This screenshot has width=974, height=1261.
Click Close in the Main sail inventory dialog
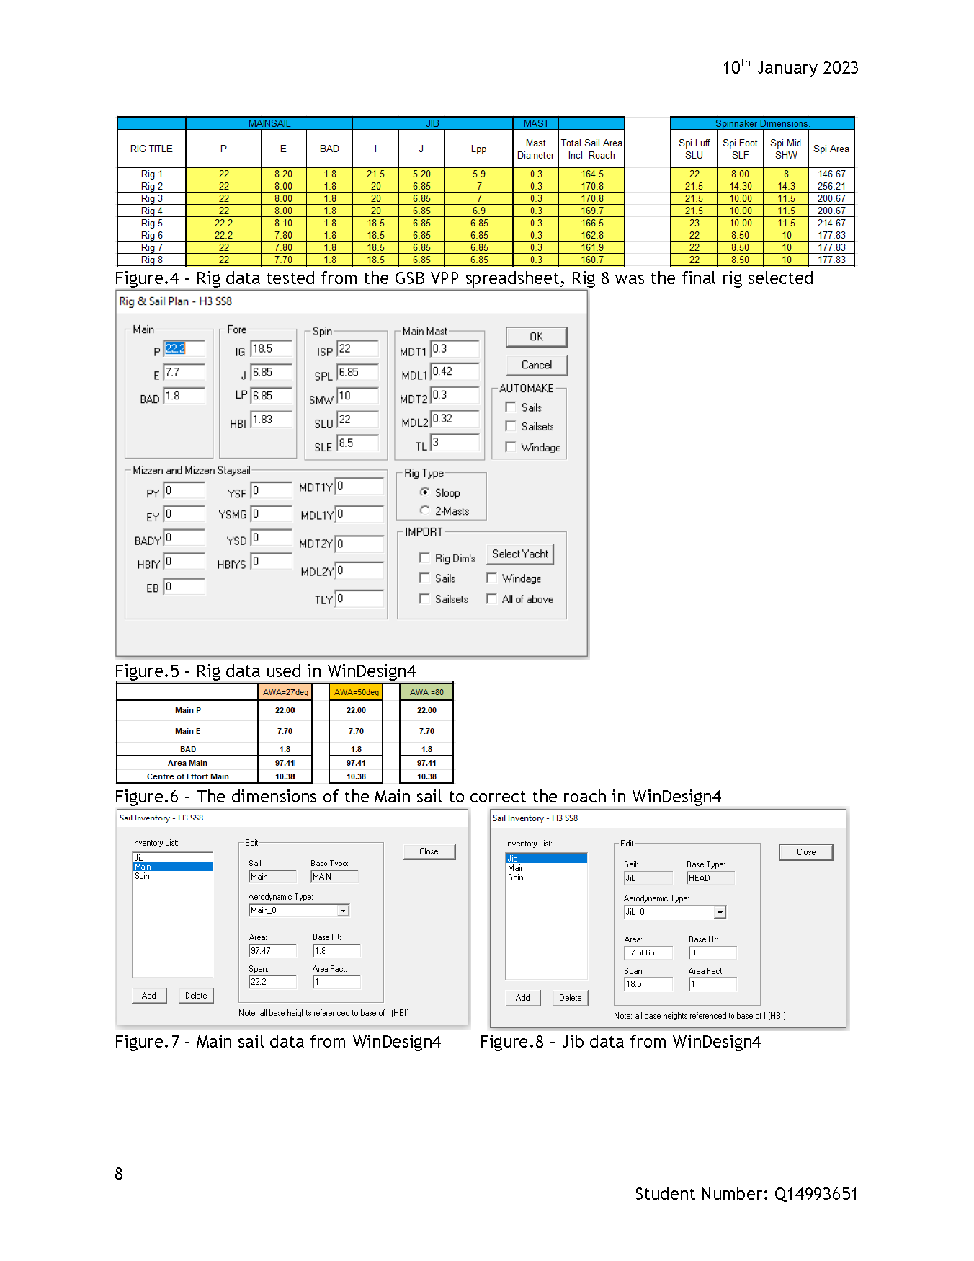[x=429, y=851]
